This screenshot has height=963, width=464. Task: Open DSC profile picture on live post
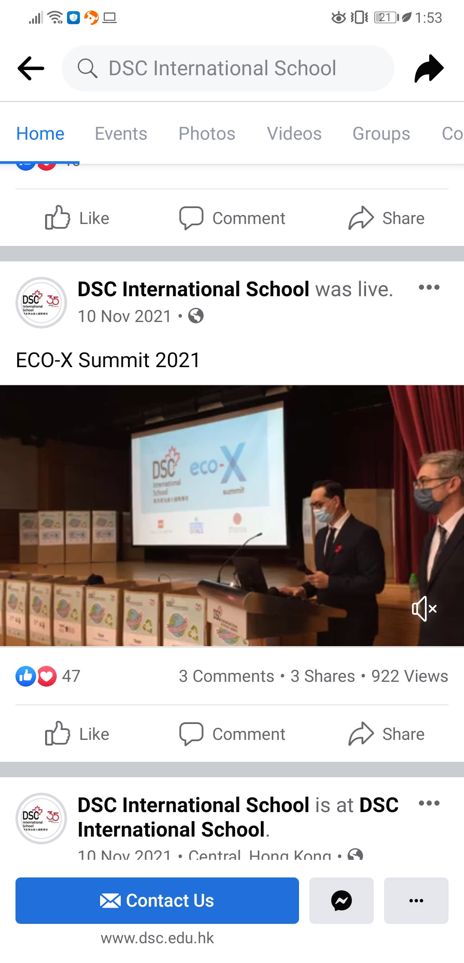[41, 303]
